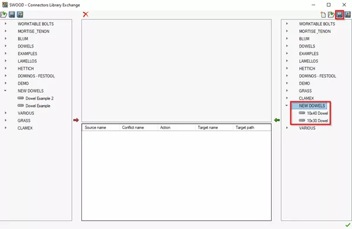Expand CLAMEX folder in the right tree
Screen dimensions: 352x229
point(287,98)
